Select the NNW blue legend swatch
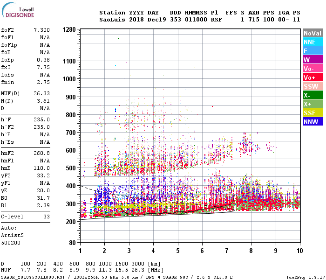The image size is (326, 280). pyautogui.click(x=313, y=122)
